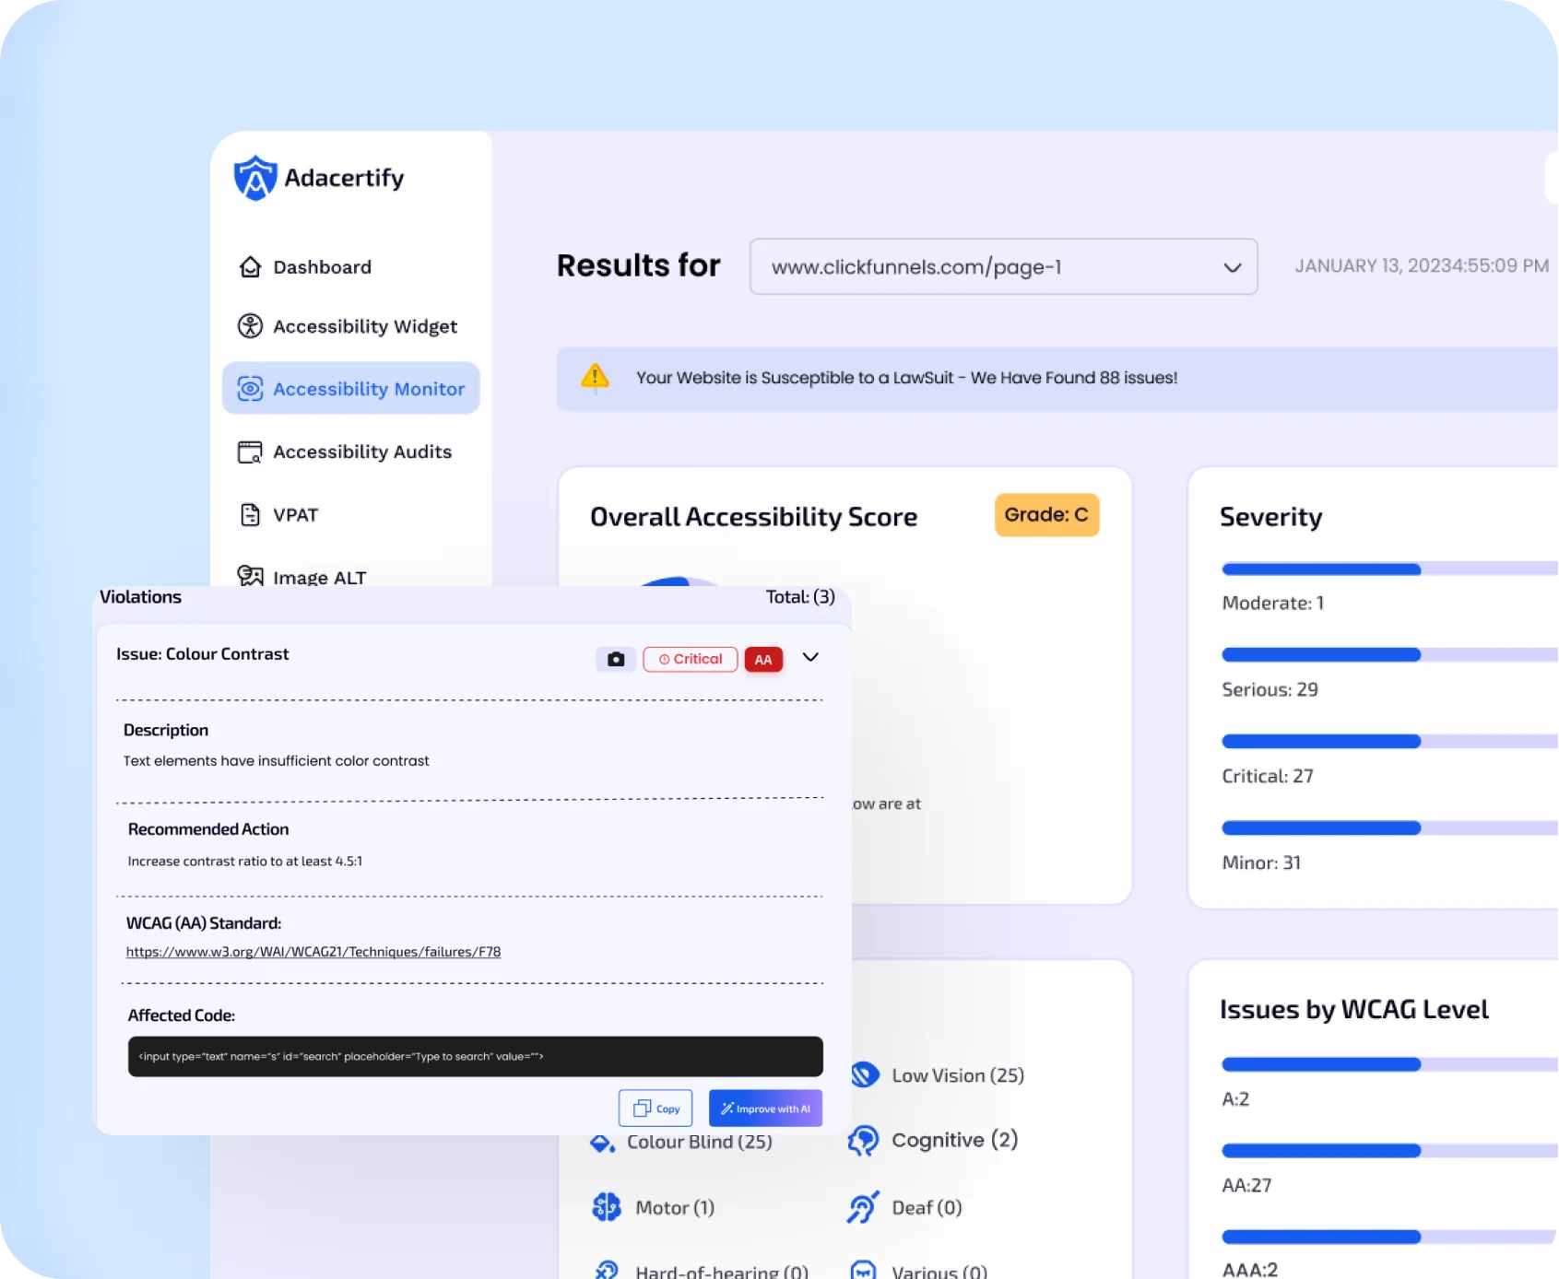Click the dropdown chevron beside clickfunnels URL
The height and width of the screenshot is (1279, 1559).
click(x=1232, y=267)
